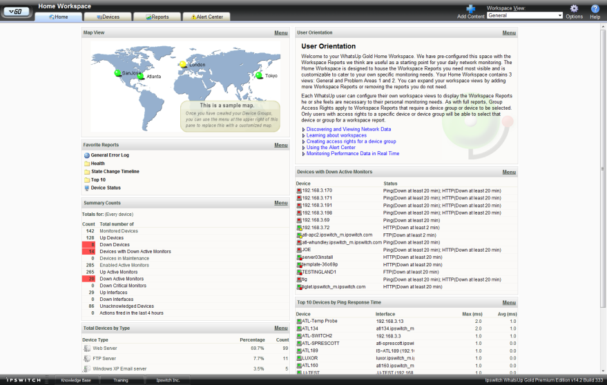Click device 192.168.3.170 in down monitors list
Viewport: 607px width, 385px height.
pos(317,190)
